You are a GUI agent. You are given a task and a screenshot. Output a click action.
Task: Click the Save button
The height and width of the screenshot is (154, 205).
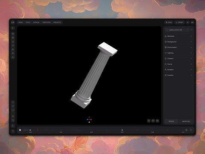[169, 22]
